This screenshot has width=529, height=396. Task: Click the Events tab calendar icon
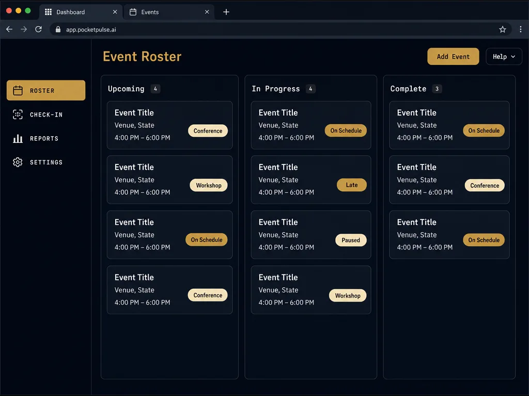pos(133,12)
